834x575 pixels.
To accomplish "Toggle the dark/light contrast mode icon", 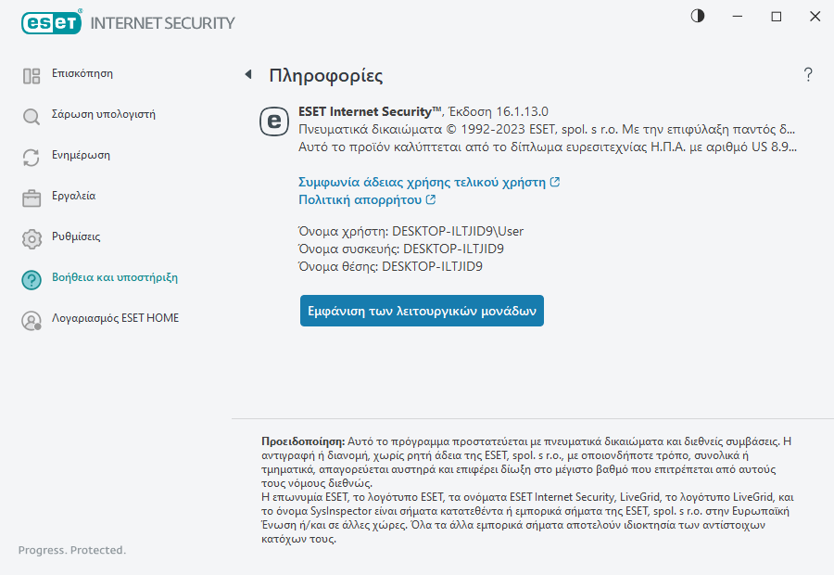I will [698, 17].
